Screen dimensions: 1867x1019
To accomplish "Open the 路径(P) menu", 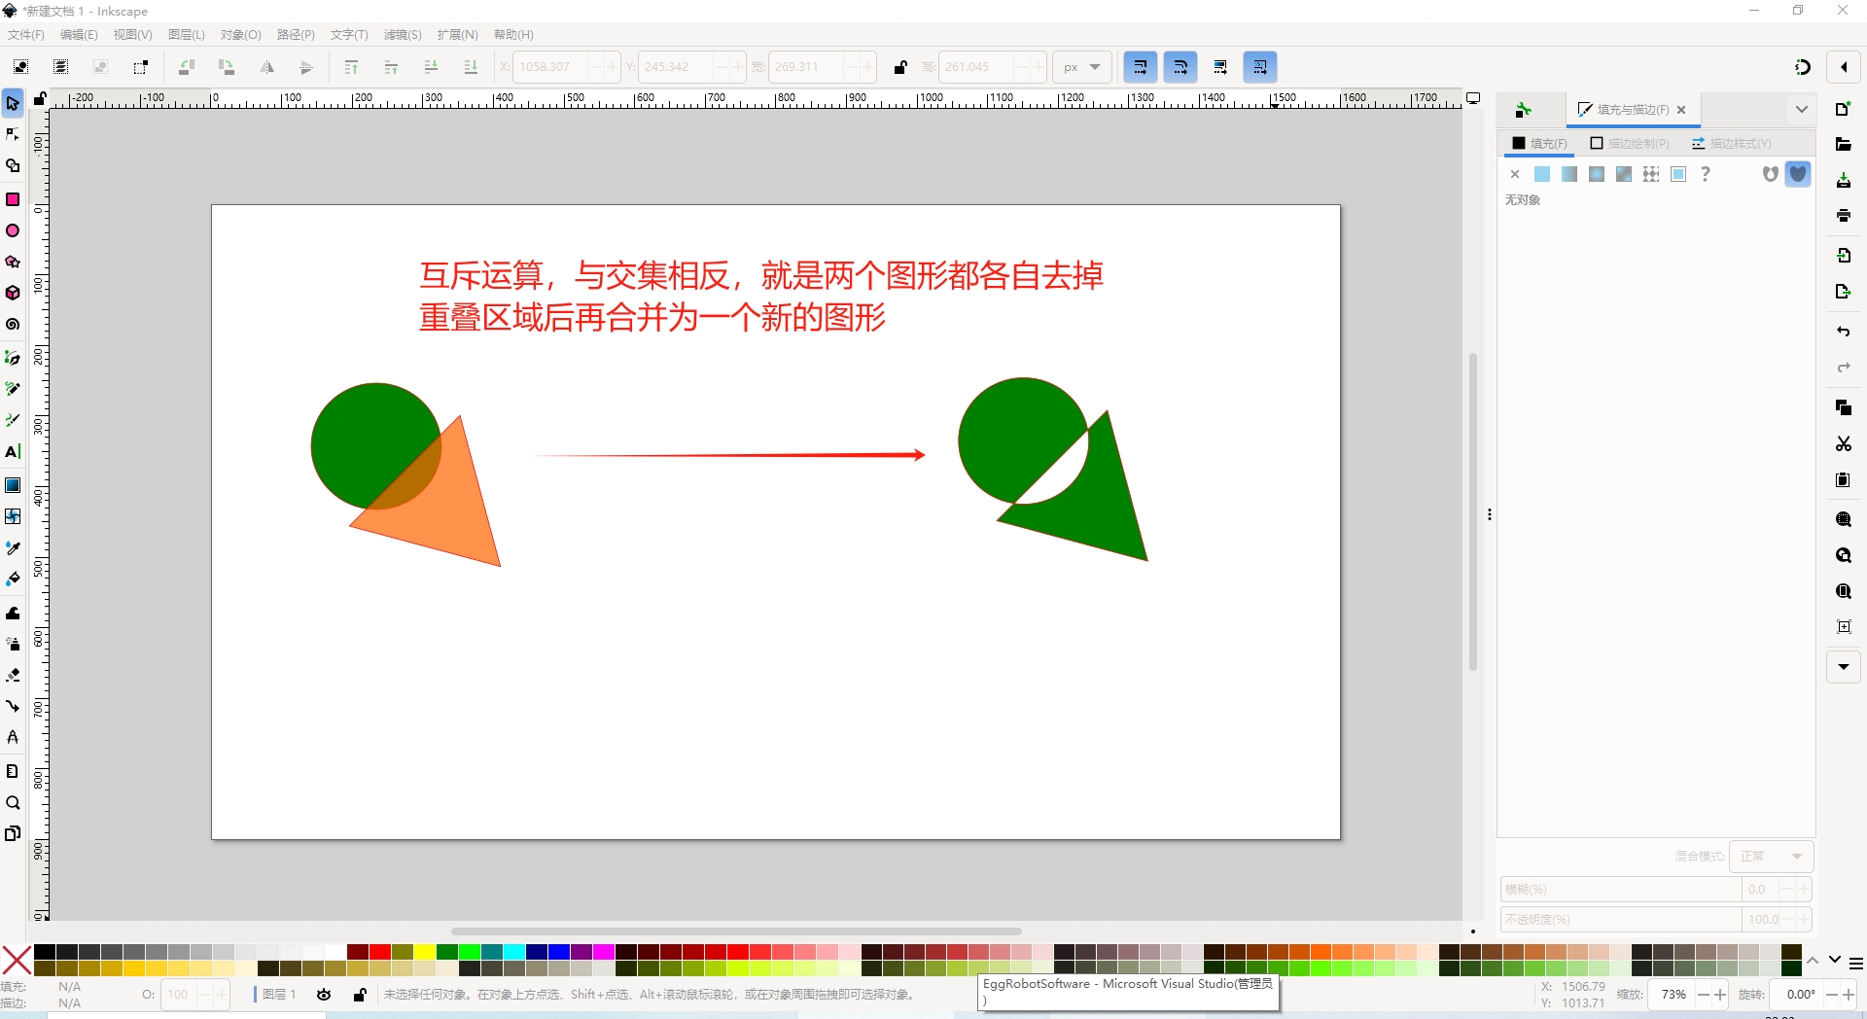I will click(296, 35).
